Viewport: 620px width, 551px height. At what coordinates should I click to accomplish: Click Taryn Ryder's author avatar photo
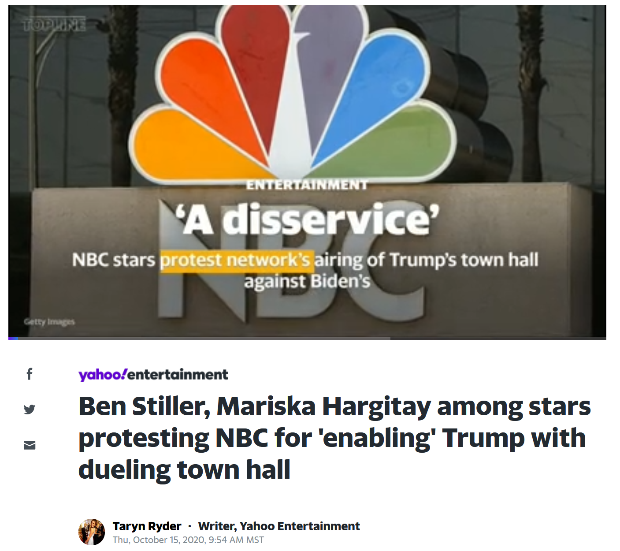(92, 532)
